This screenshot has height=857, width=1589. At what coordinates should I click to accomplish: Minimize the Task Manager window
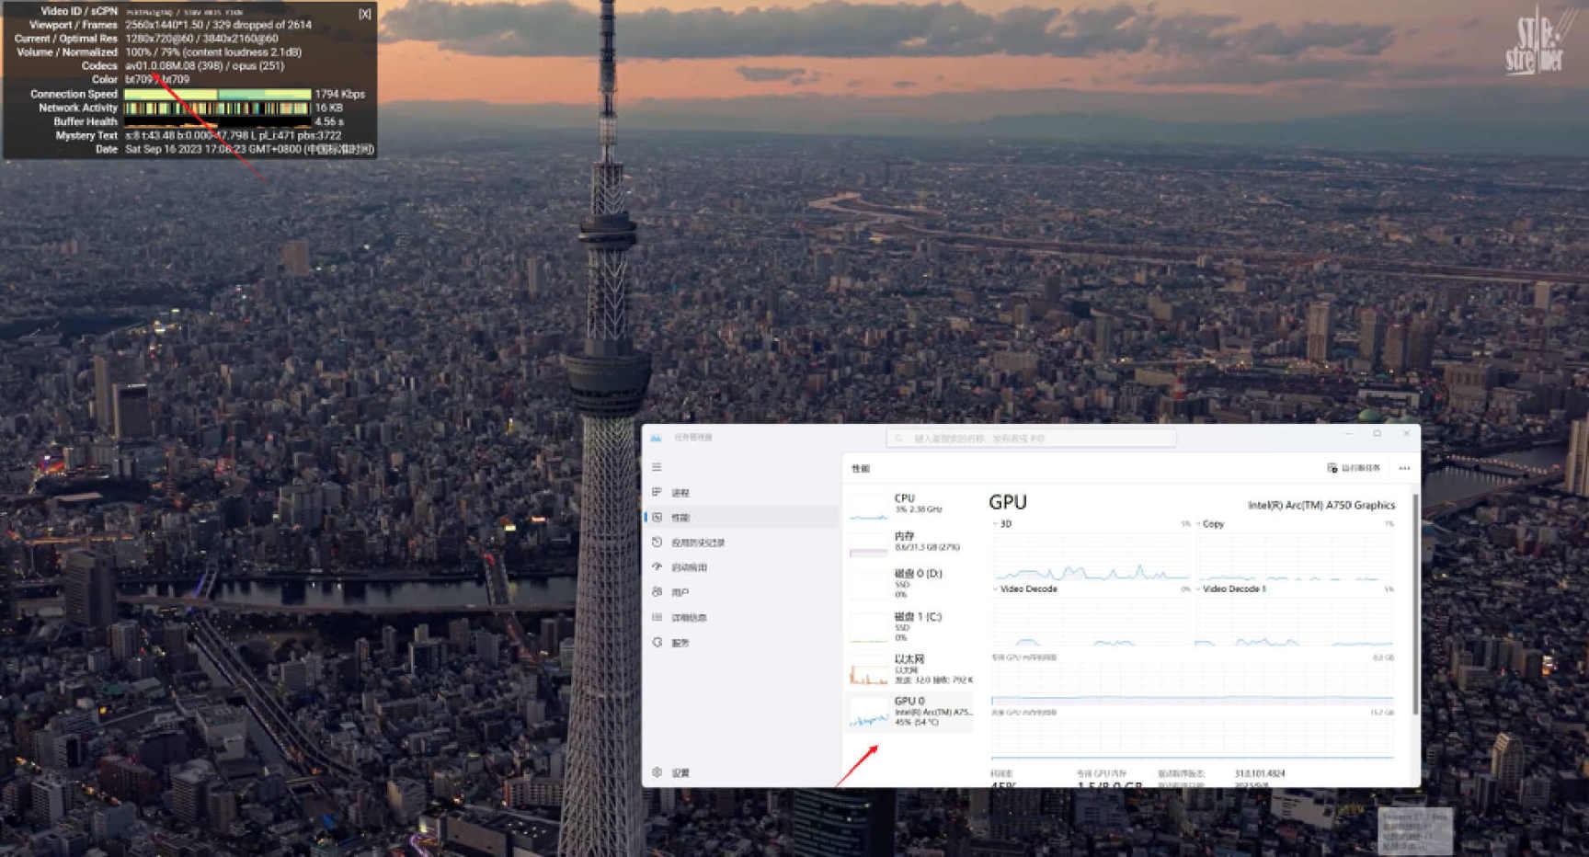[1349, 433]
